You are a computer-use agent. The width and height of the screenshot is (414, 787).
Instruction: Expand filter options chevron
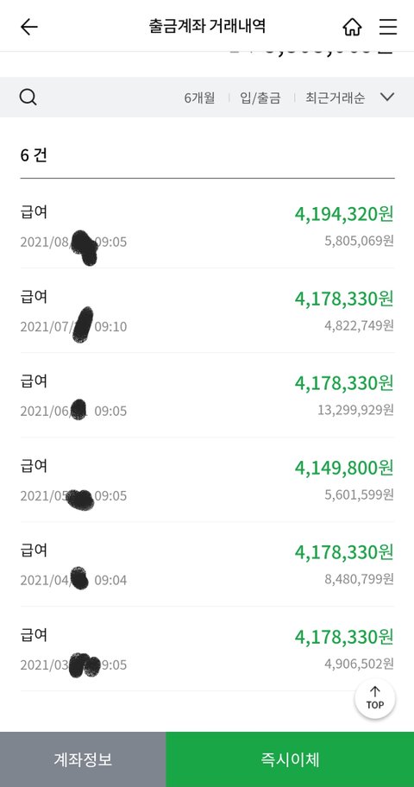pos(387,97)
